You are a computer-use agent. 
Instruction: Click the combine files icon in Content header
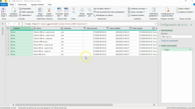32,28
